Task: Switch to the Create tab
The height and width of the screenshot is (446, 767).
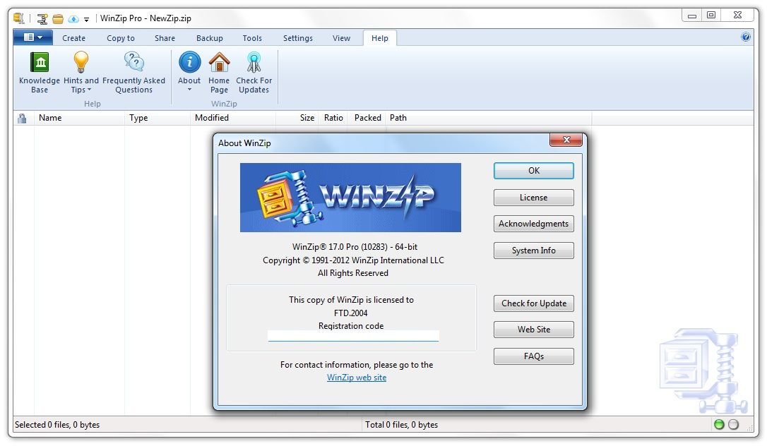Action: 74,38
